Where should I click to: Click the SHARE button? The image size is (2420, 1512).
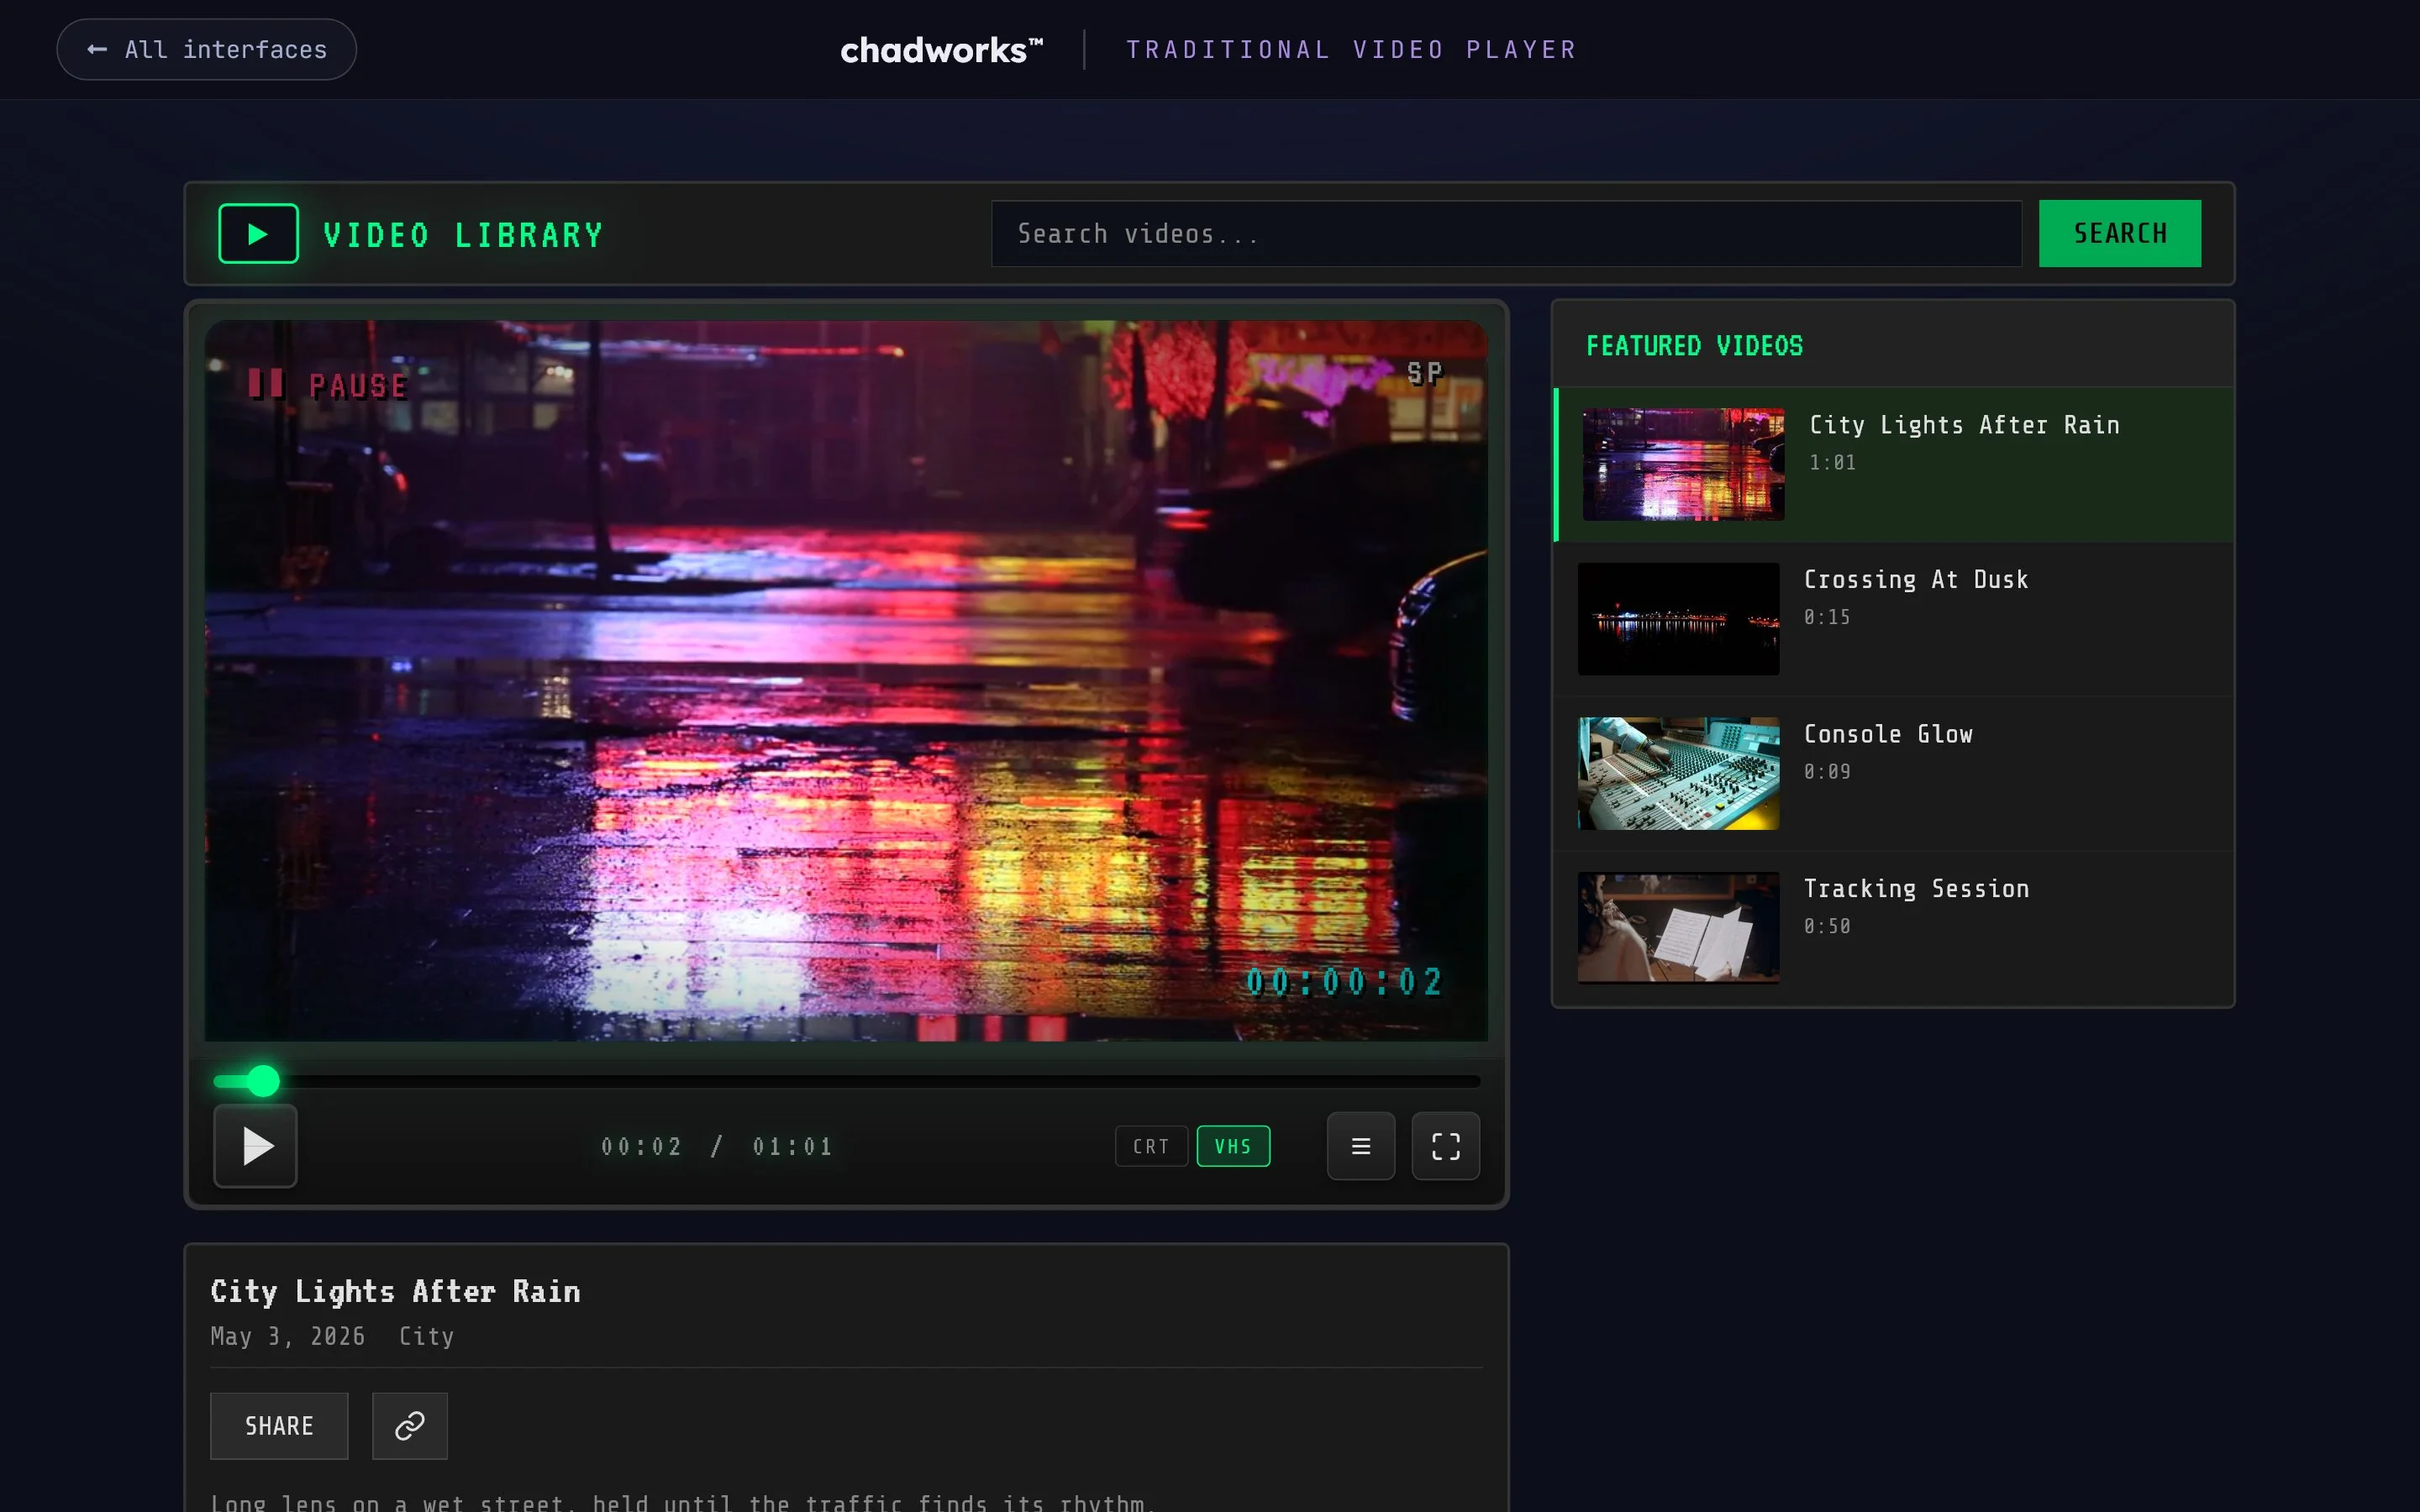279,1425
